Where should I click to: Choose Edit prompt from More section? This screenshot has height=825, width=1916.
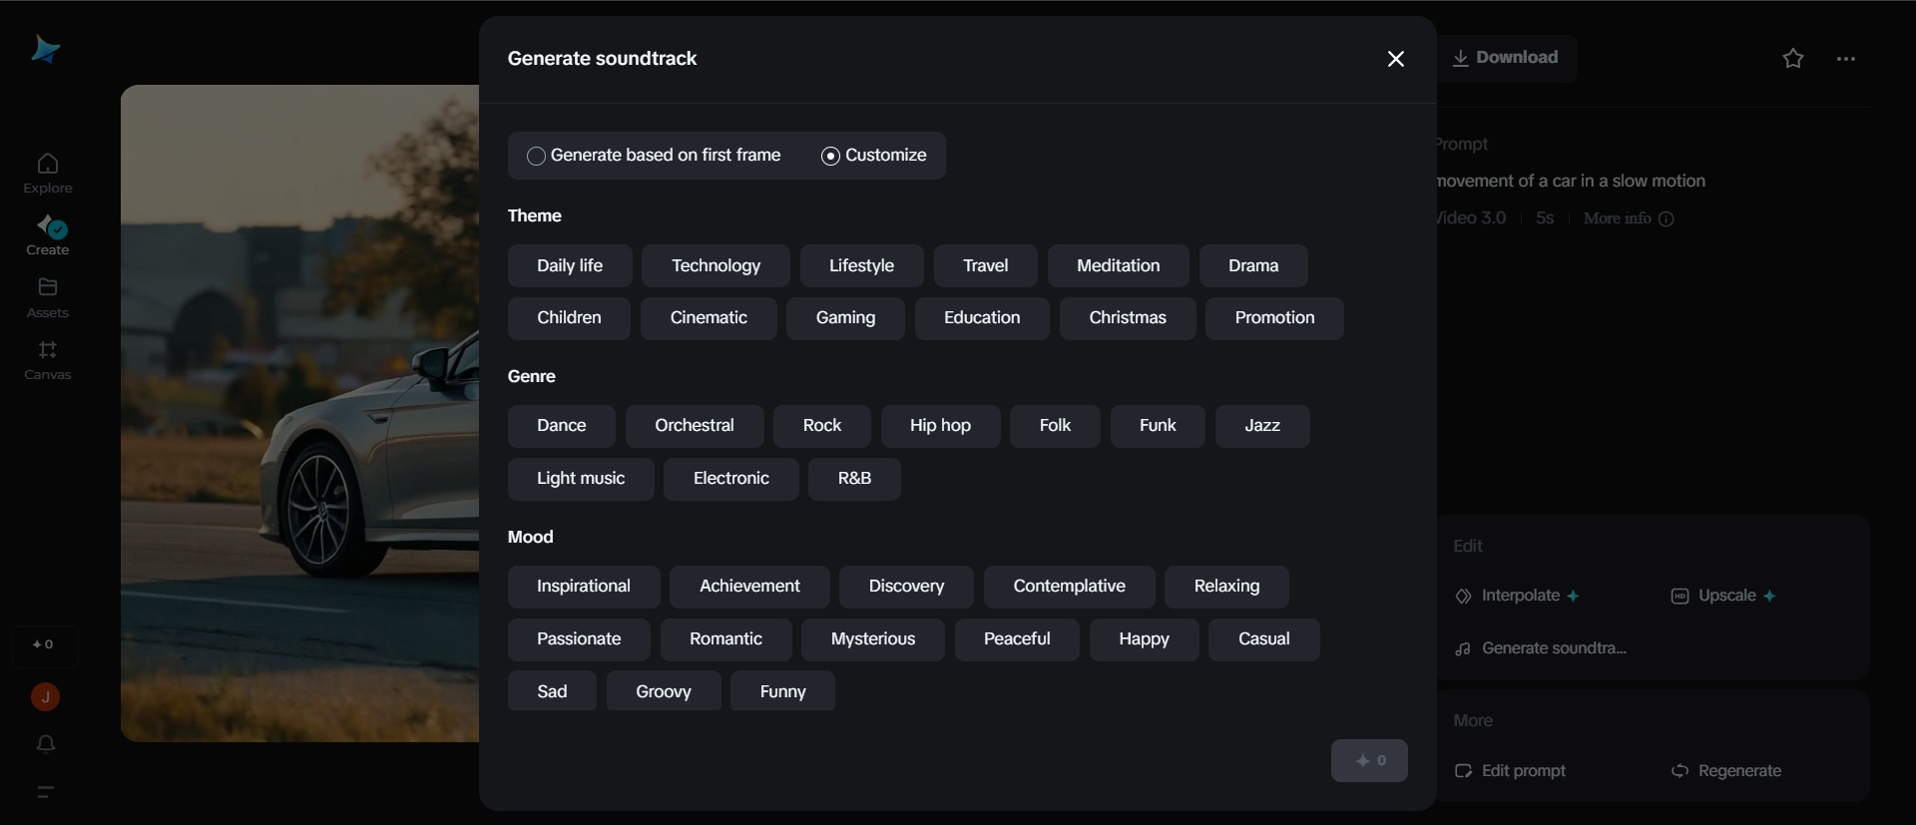(x=1522, y=770)
